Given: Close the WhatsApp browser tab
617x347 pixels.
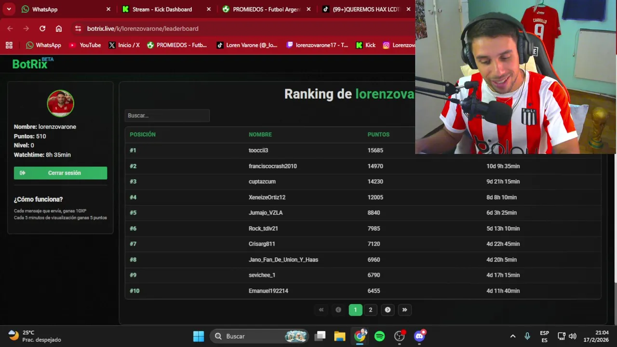Looking at the screenshot, I should 108,9.
